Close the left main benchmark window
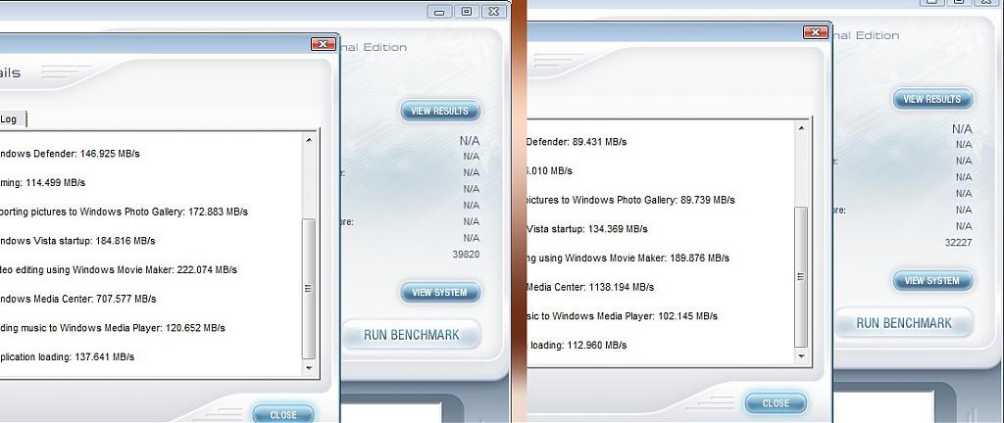Viewport: 1004px width, 423px height. [494, 12]
